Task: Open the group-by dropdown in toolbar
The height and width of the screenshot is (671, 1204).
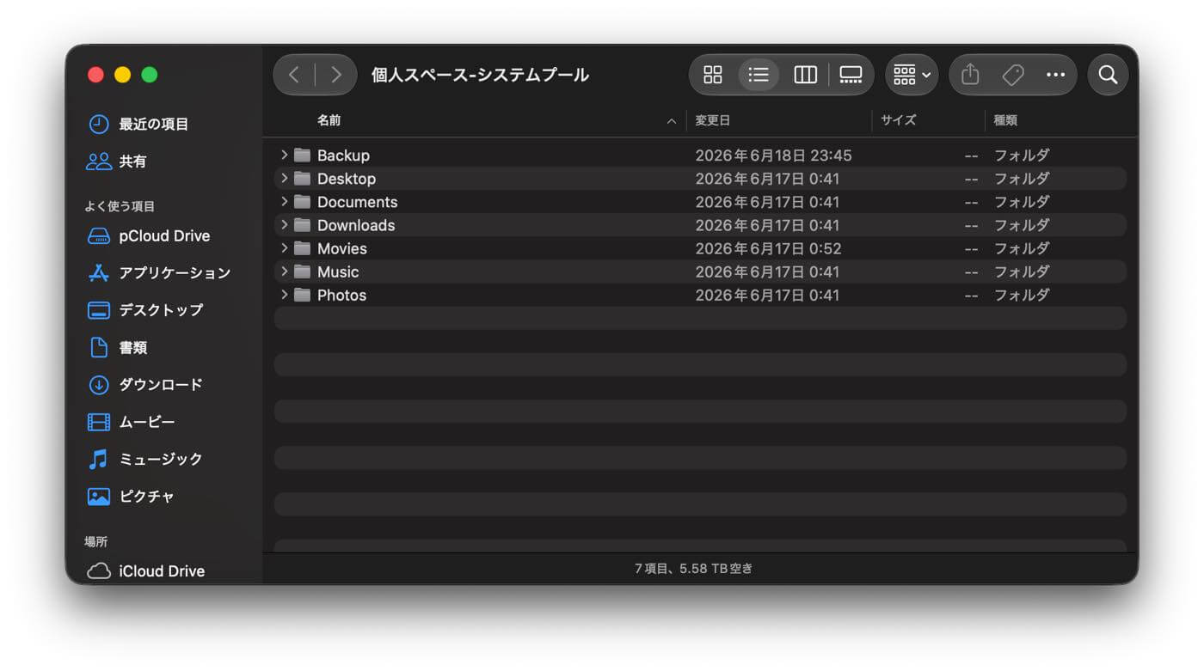Action: coord(912,75)
